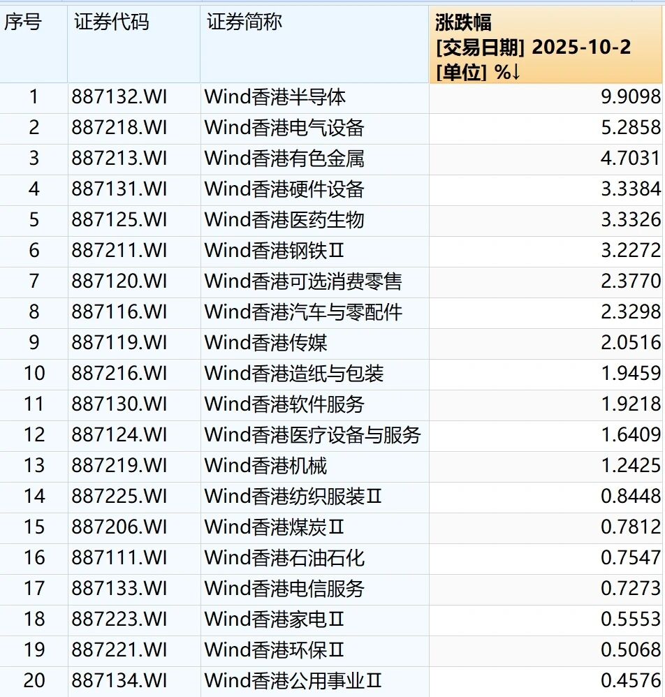Select code 887133.WI
Viewport: 665px width, 697px height.
tap(119, 589)
